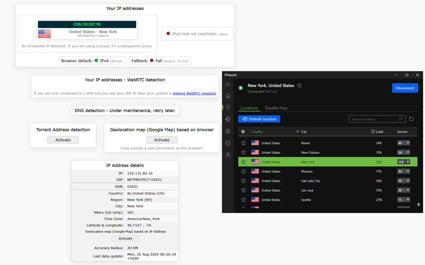Toggle favorite star for New York row
Screen dimensions: 425x265
243,162
